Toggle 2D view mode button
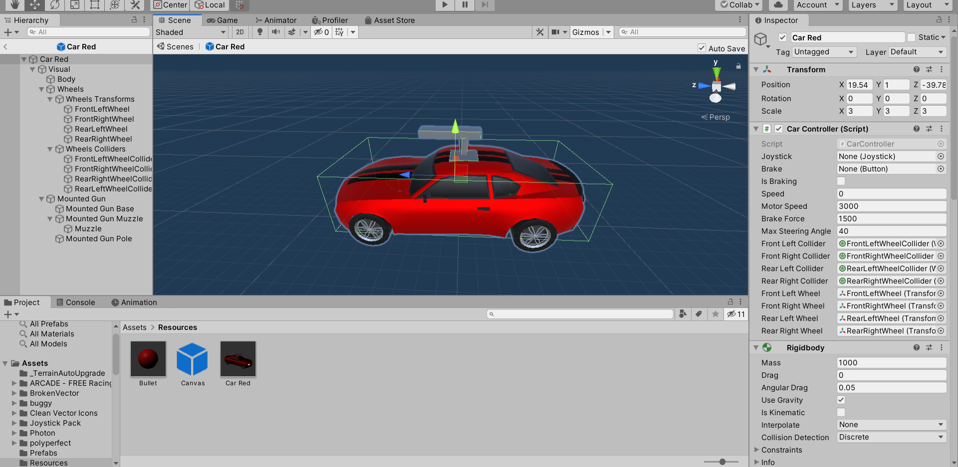958x467 pixels. 240,32
